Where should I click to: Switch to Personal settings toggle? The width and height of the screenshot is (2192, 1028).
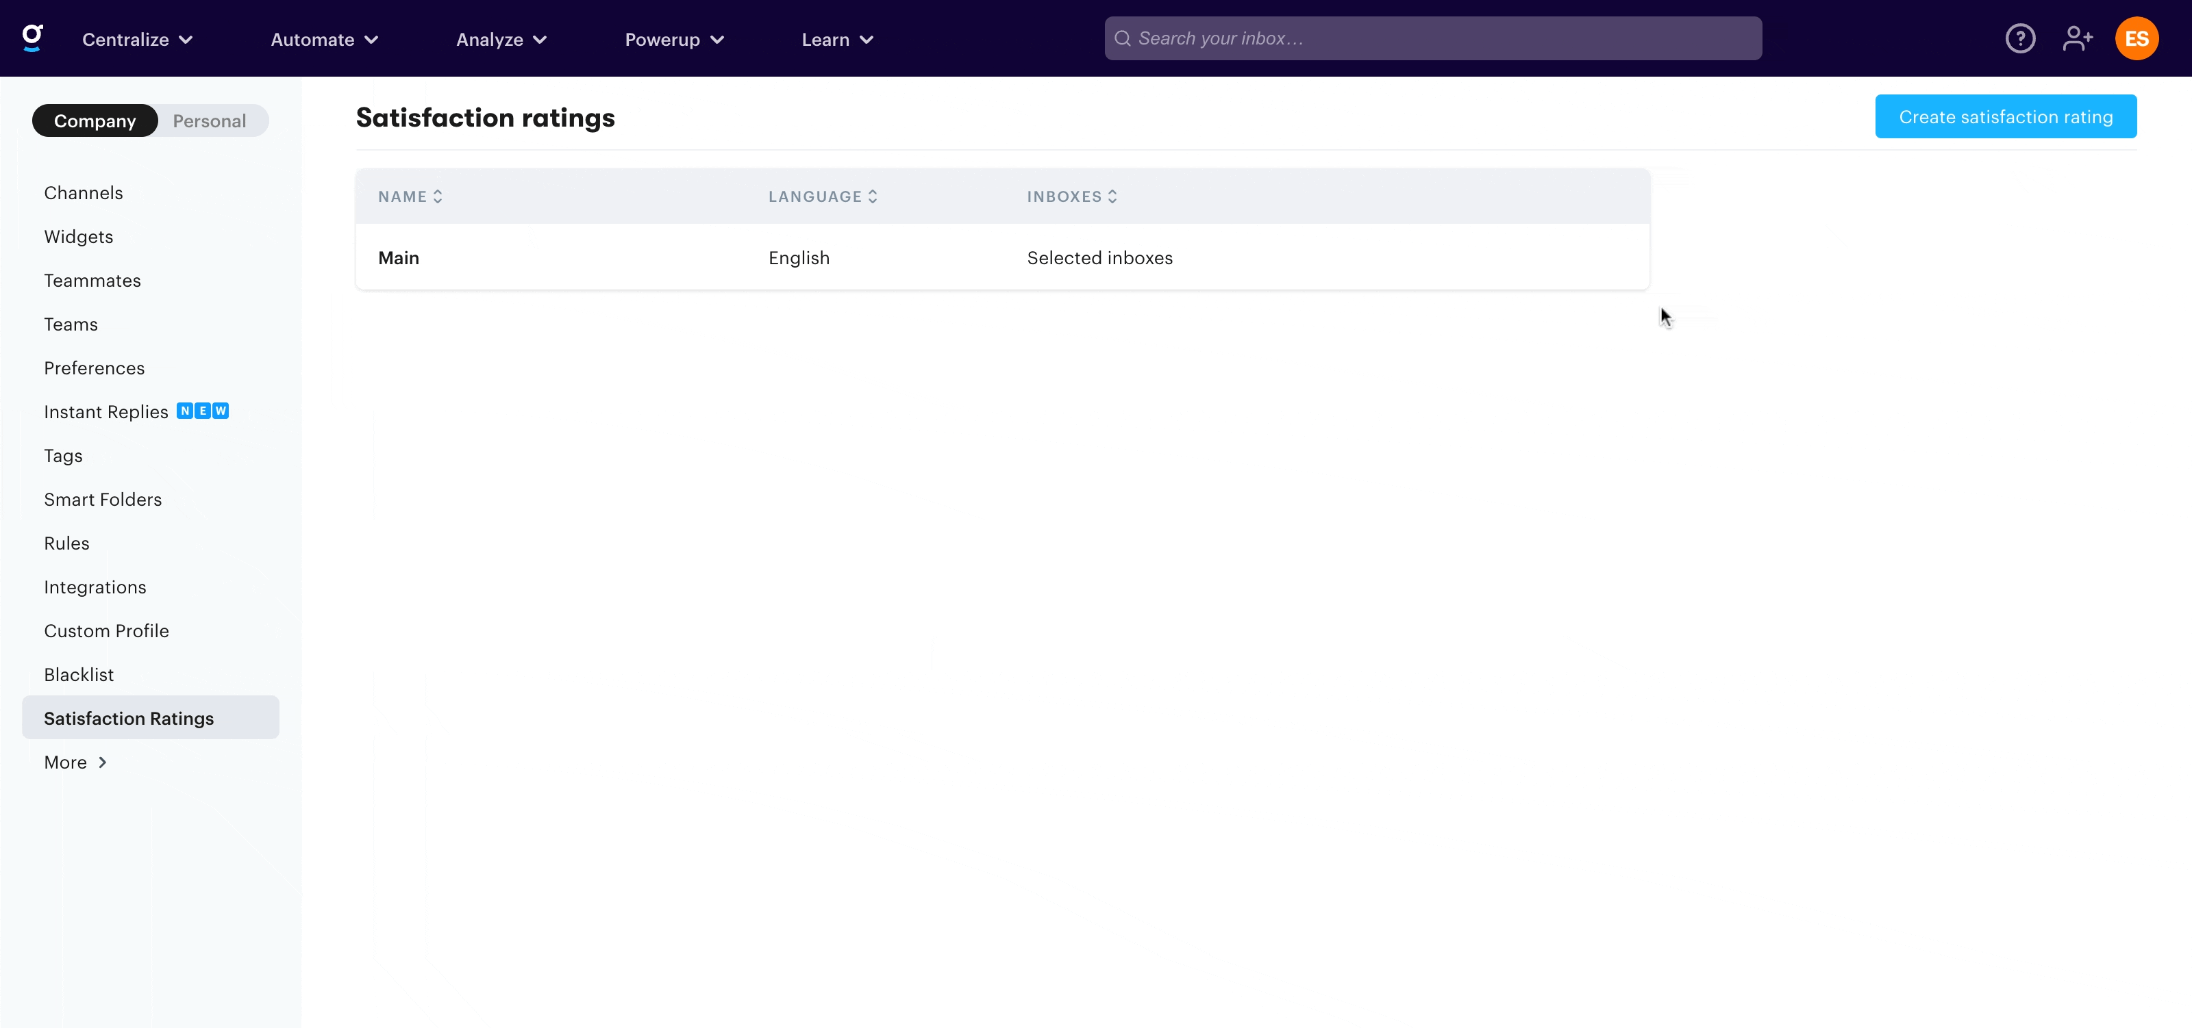point(210,120)
